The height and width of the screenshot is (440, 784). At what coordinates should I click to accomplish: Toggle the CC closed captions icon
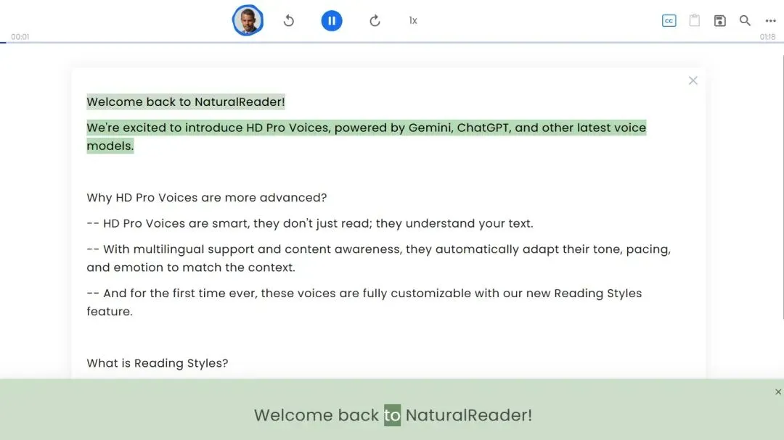(669, 20)
